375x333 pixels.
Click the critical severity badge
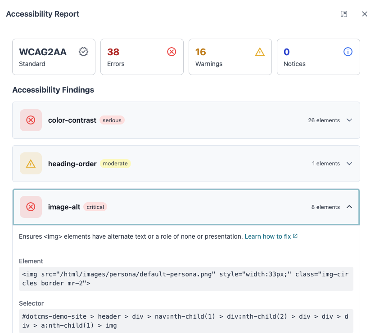[x=95, y=207]
